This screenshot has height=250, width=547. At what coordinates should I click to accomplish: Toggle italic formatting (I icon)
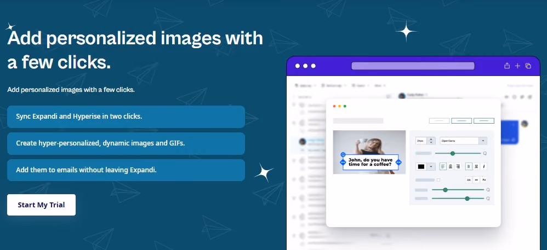tap(484, 166)
